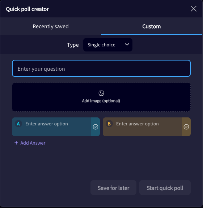
Task: Click the letter A answer badge
Action: pos(18,124)
